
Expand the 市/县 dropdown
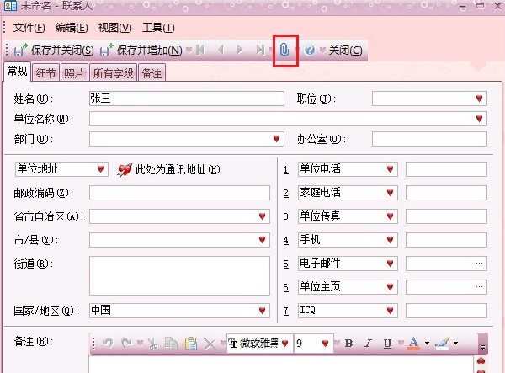pos(262,240)
